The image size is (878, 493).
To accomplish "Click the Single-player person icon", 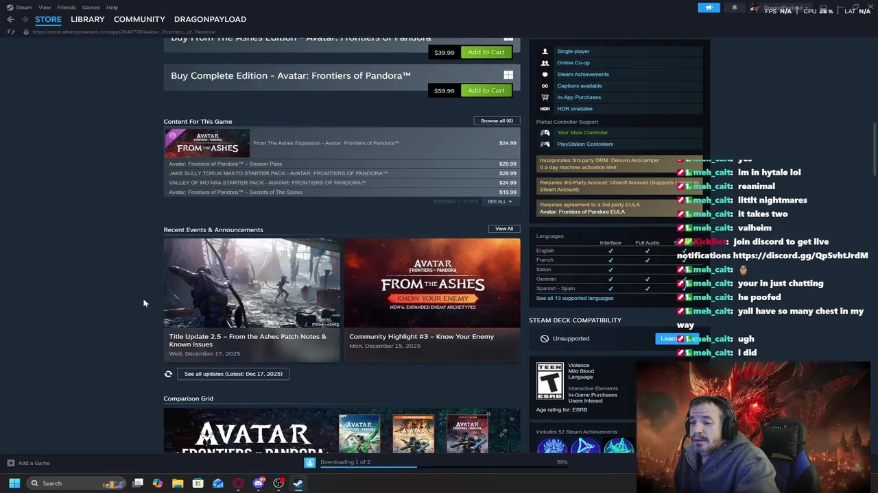I will coord(545,51).
